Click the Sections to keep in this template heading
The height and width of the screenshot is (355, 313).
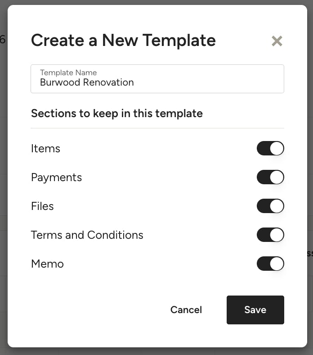point(116,113)
